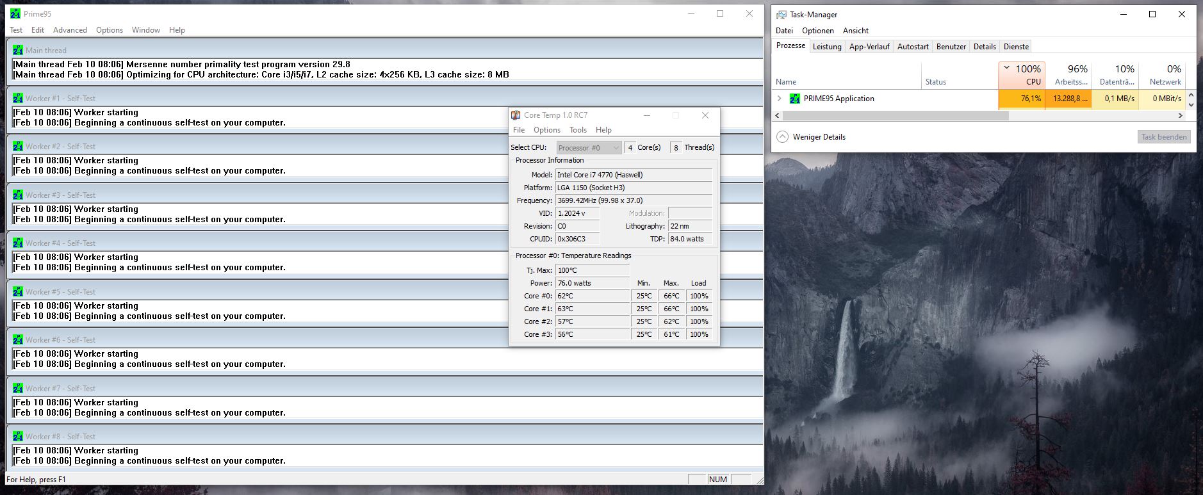The image size is (1203, 495).
Task: Click the Frequency field showing 3699.42MHz
Action: coord(634,200)
